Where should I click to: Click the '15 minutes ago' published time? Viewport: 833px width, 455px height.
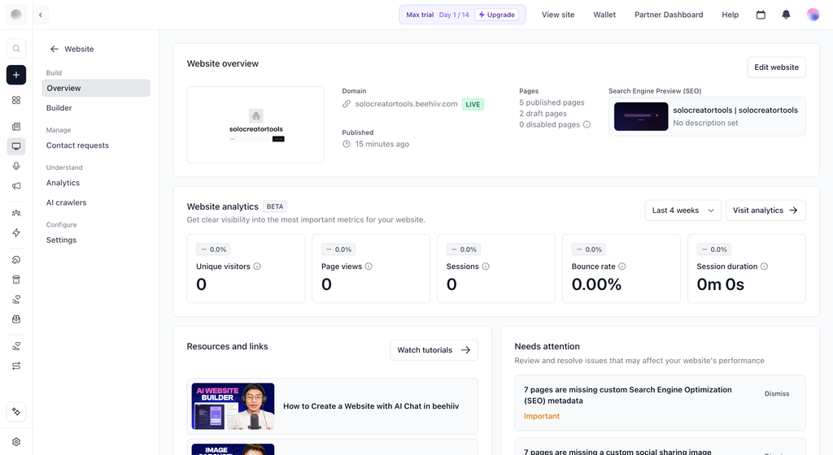pos(382,144)
